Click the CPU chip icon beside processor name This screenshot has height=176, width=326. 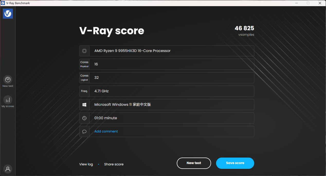(84, 51)
